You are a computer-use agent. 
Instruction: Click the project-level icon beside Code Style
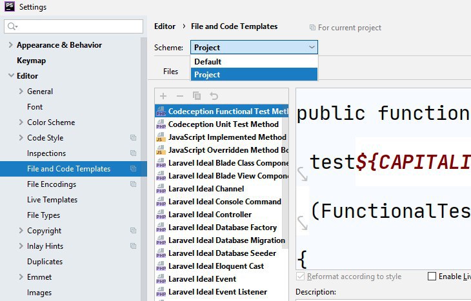click(133, 138)
